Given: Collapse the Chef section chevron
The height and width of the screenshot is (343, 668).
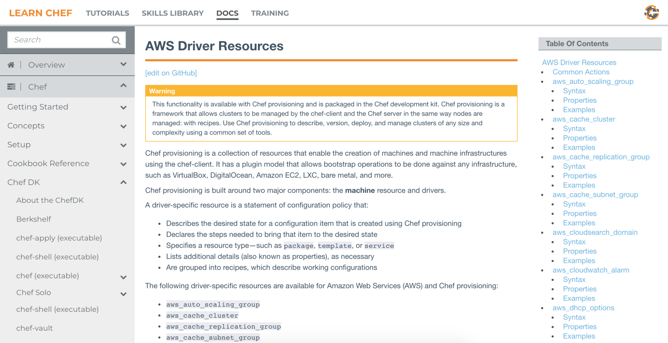Looking at the screenshot, I should tap(124, 86).
